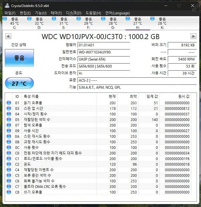Click the 최악 column header

tap(128, 96)
